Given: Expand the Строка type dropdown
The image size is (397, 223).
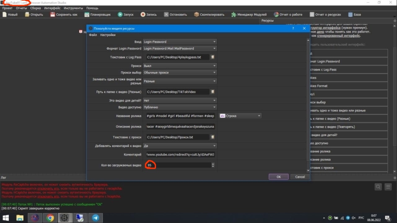Looking at the screenshot, I should pos(240,116).
